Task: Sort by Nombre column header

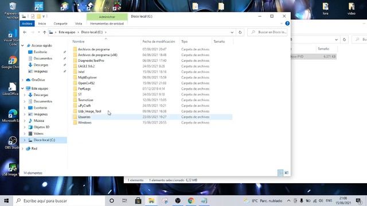Action: click(x=79, y=42)
